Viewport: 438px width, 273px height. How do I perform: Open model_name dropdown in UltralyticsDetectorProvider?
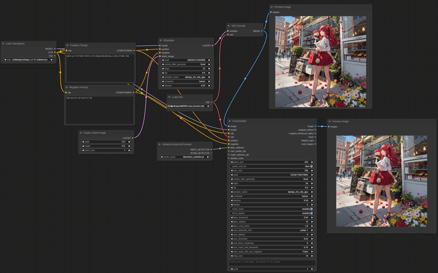(185, 157)
